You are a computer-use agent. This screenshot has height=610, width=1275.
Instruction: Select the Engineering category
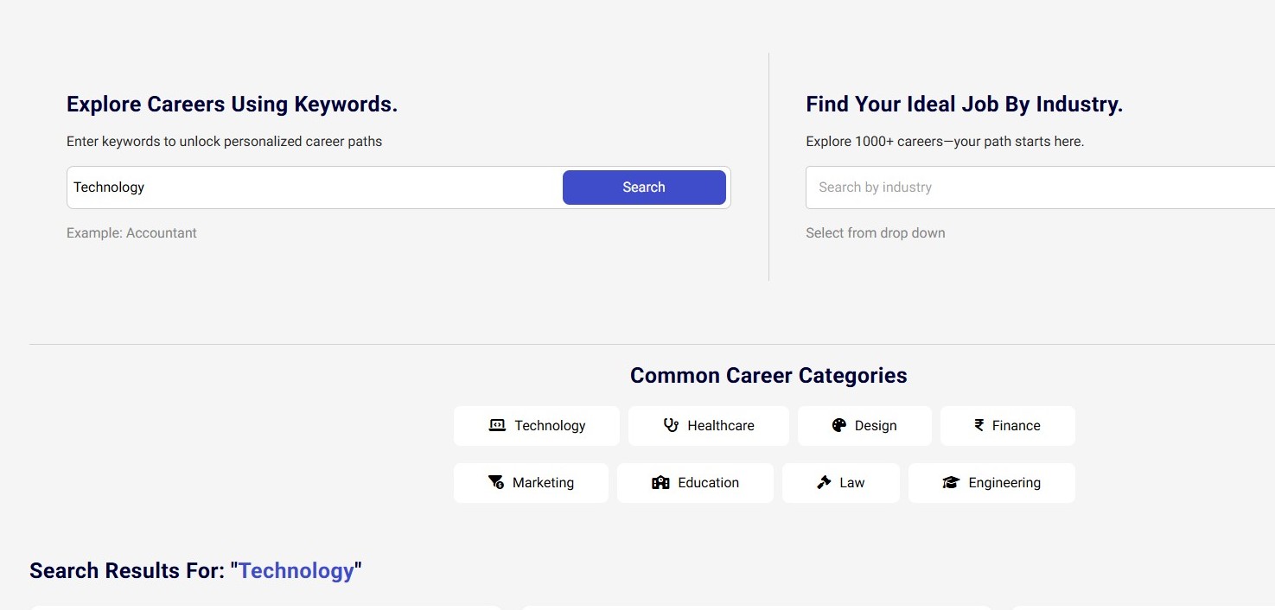[991, 482]
